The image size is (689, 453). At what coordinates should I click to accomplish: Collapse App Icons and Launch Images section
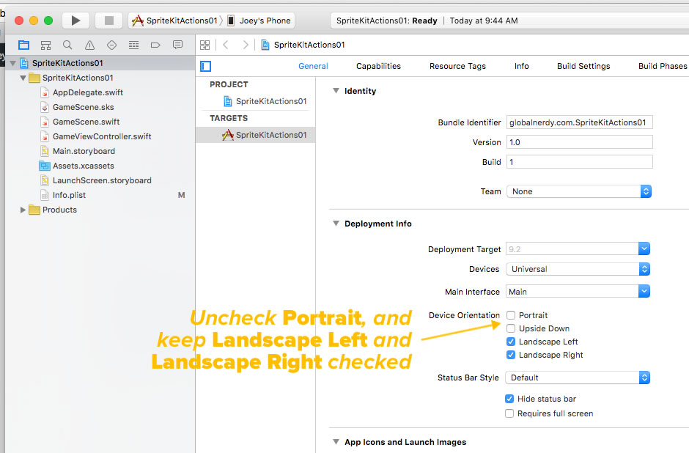[336, 442]
